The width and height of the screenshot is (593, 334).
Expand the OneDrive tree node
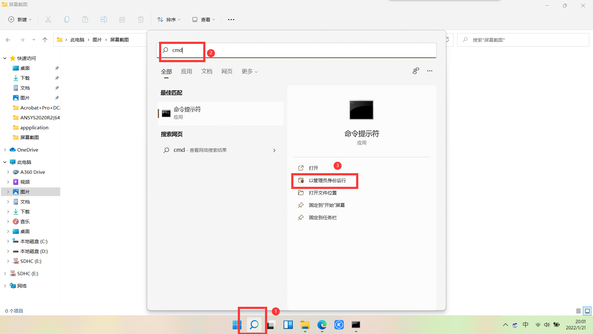[x=5, y=150]
